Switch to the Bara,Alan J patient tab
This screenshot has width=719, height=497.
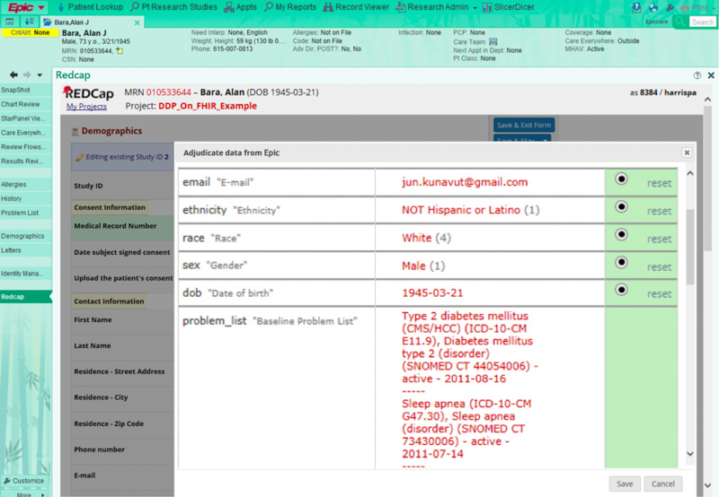click(71, 22)
